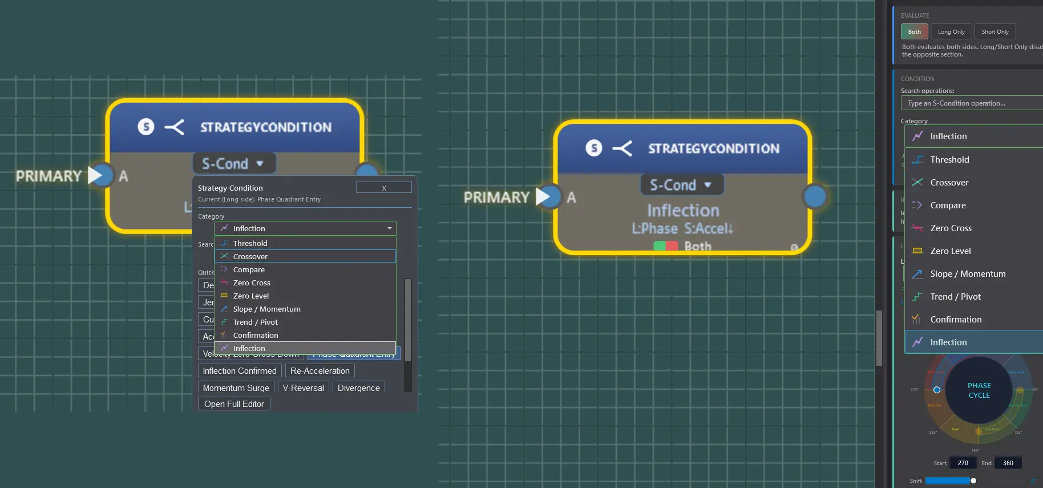Click the Threshold step icon in popup category list
The width and height of the screenshot is (1043, 488).
click(x=224, y=243)
